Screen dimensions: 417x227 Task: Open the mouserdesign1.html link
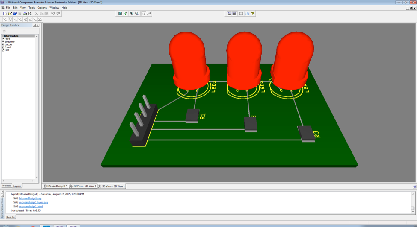(x=31, y=207)
